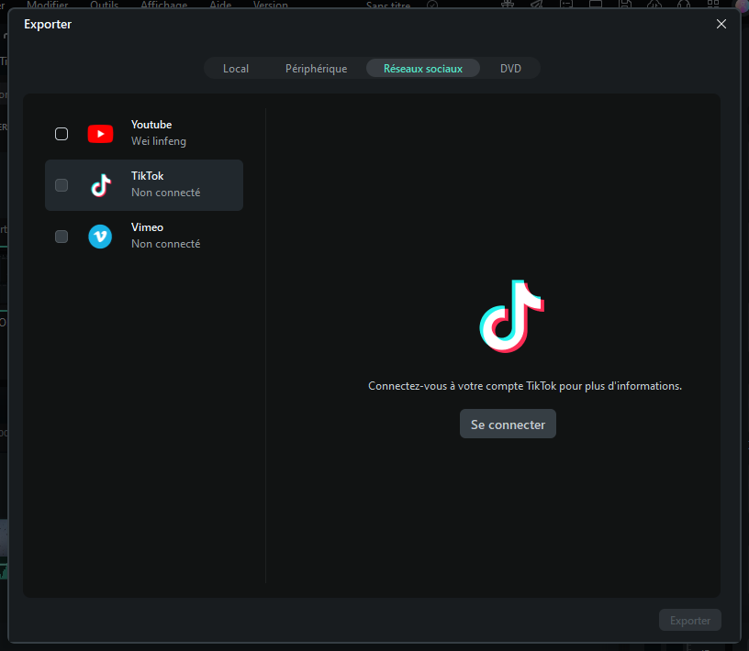Click the YouTube logo icon
Viewport: 749px width, 651px height.
(x=100, y=134)
